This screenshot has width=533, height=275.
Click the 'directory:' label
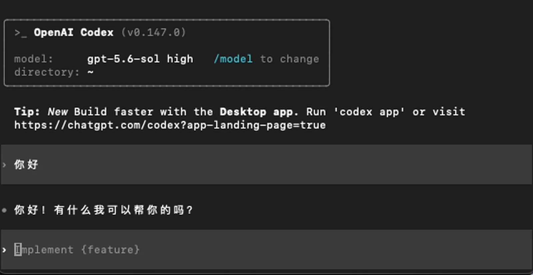47,72
